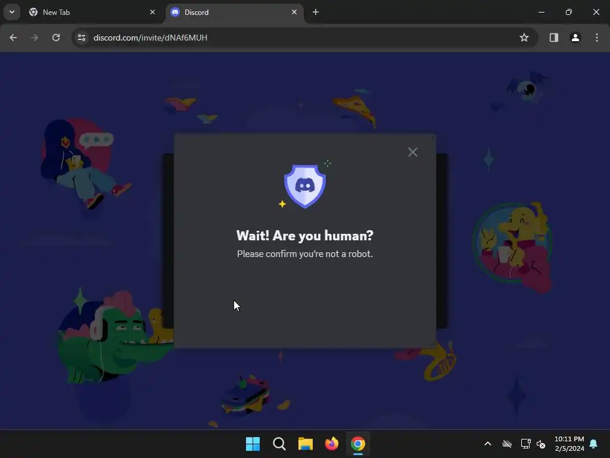This screenshot has height=458, width=610.
Task: Click the Chrome taskbar icon
Action: (x=358, y=444)
